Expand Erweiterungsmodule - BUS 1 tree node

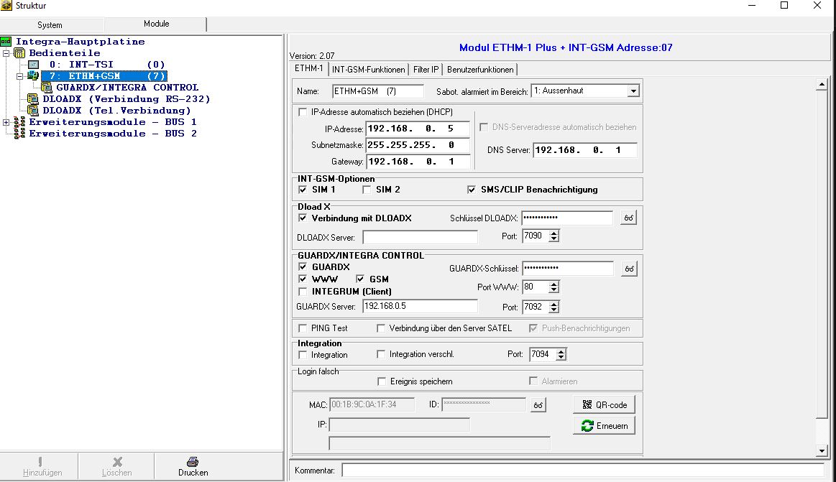point(6,122)
